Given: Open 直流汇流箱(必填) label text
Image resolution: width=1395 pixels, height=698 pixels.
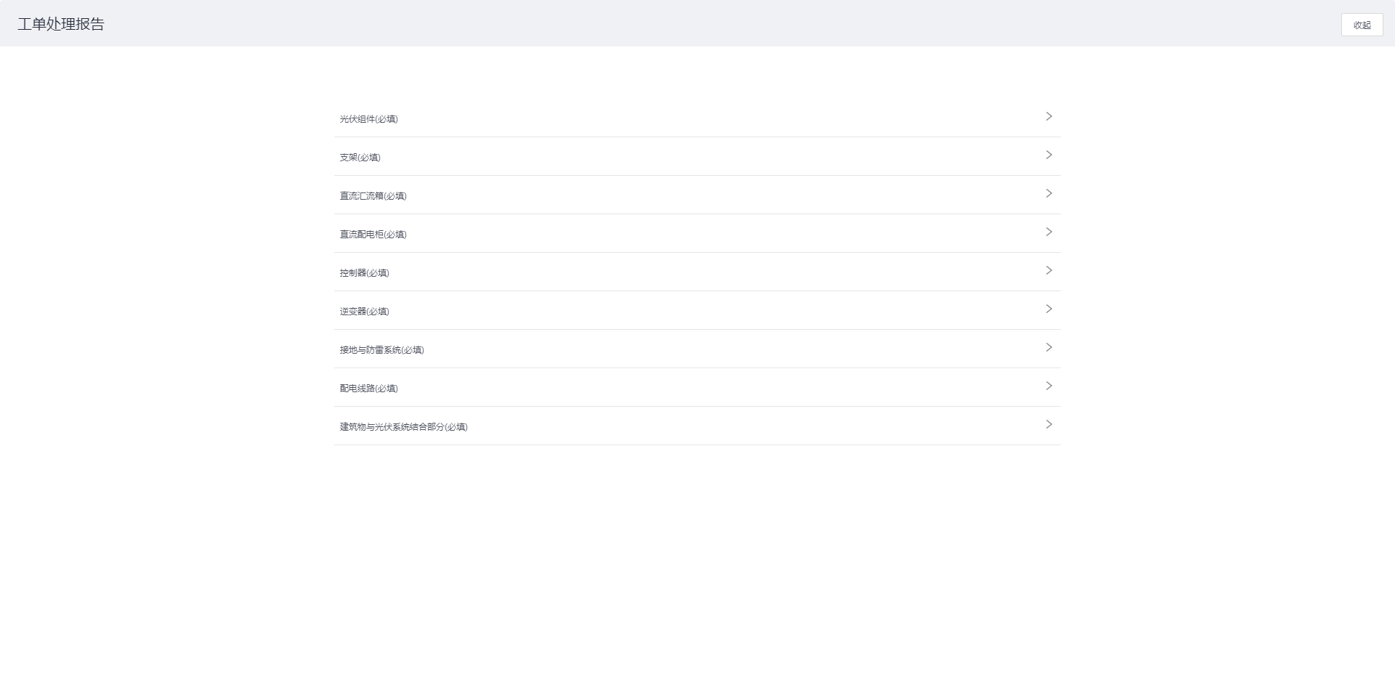Looking at the screenshot, I should pos(373,196).
